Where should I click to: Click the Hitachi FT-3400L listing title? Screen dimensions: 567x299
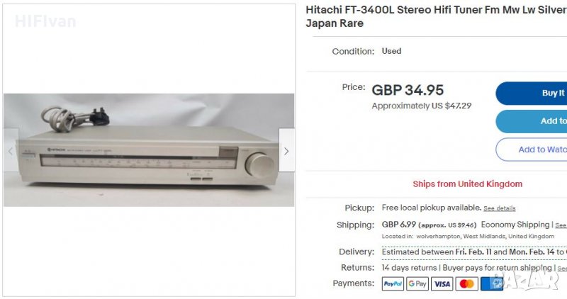tap(436, 16)
